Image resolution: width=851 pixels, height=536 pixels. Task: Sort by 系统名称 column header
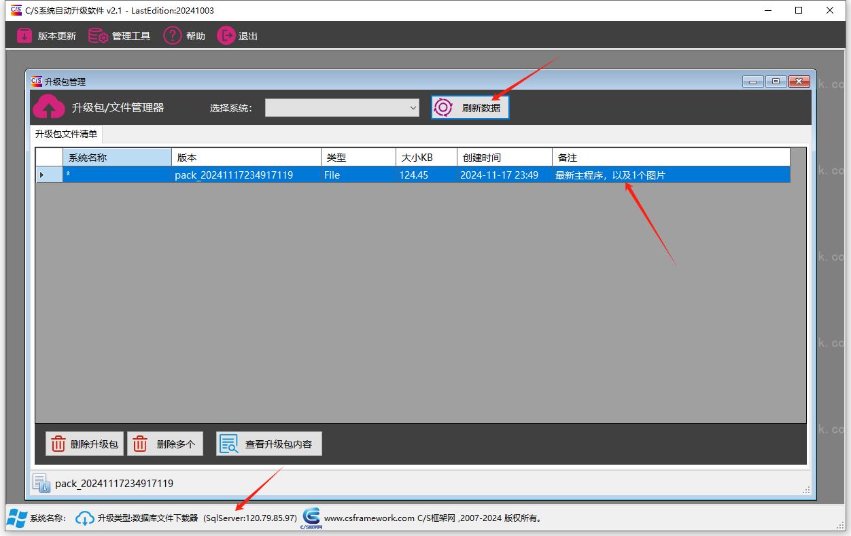coord(117,158)
